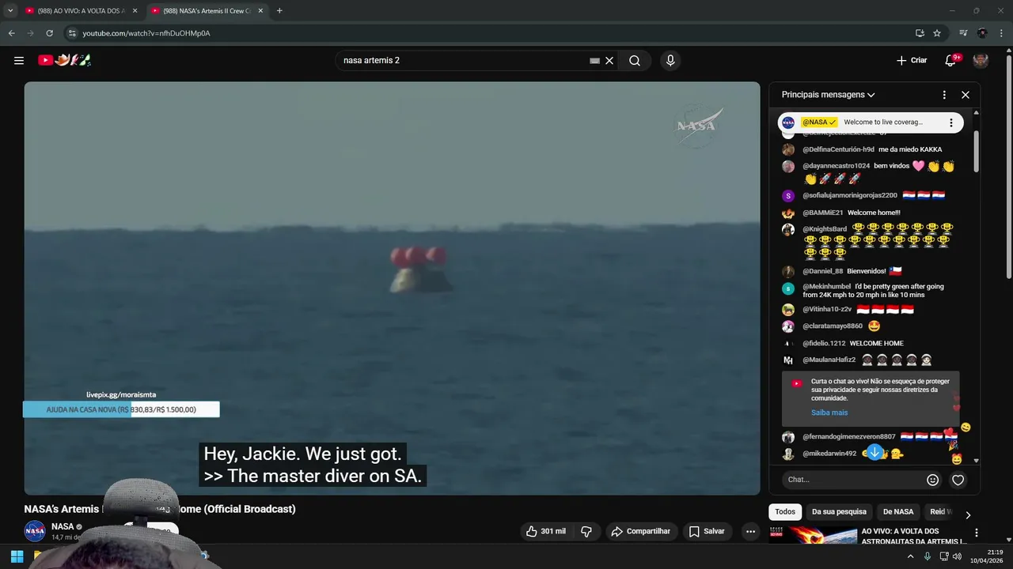
Task: Reload the page with the refresh icon
Action: pos(49,33)
